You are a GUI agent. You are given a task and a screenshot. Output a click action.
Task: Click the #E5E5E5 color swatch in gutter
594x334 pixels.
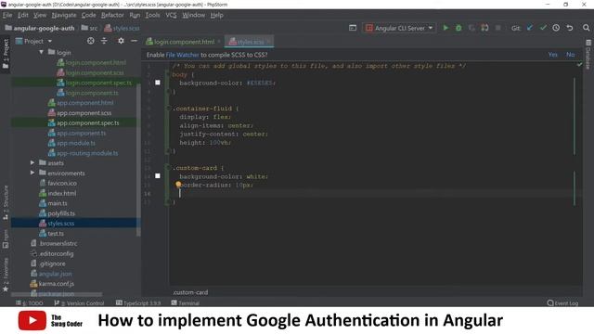pos(158,83)
